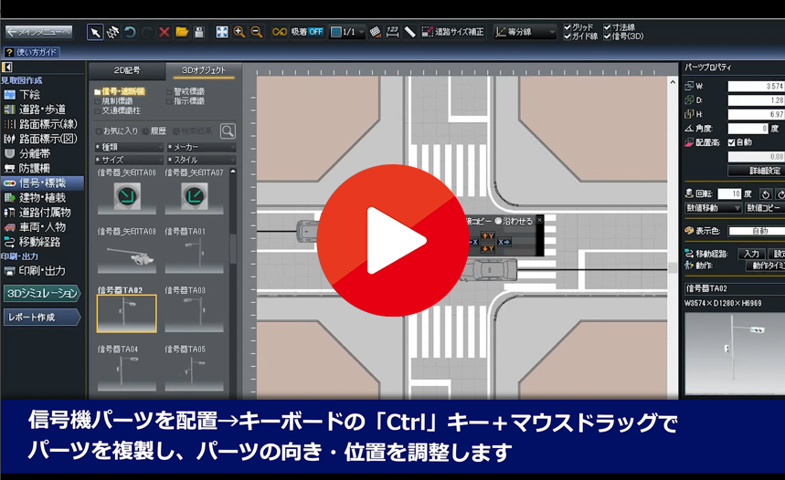Click the 3Dシミュレーション button

click(42, 293)
